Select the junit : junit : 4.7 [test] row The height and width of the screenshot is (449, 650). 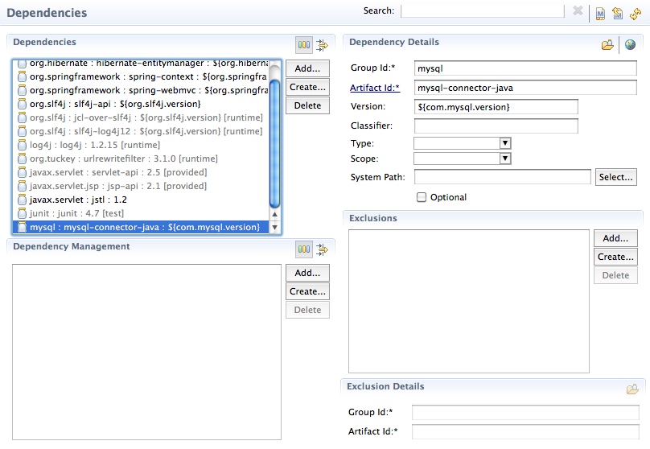(x=141, y=213)
